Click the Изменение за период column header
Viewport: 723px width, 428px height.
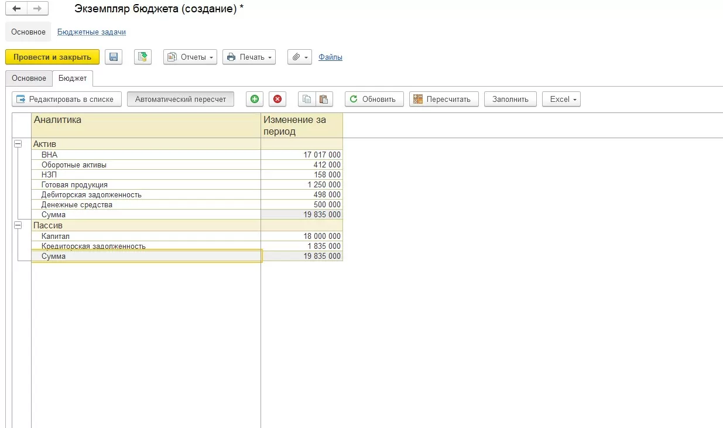(x=301, y=125)
